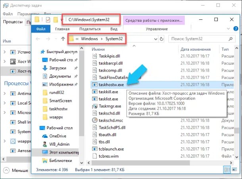242x179 pixels.
Task: Open Рабочий стол pinned quick access item
Action: click(x=61, y=60)
